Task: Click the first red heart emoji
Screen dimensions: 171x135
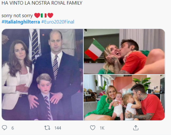Action: (37, 16)
